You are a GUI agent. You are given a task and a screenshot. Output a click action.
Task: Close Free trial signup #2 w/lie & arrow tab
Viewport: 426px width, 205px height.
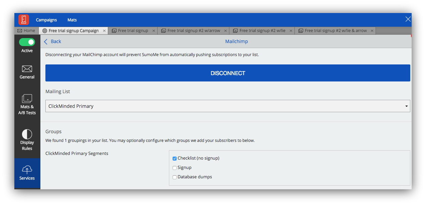[x=372, y=31]
